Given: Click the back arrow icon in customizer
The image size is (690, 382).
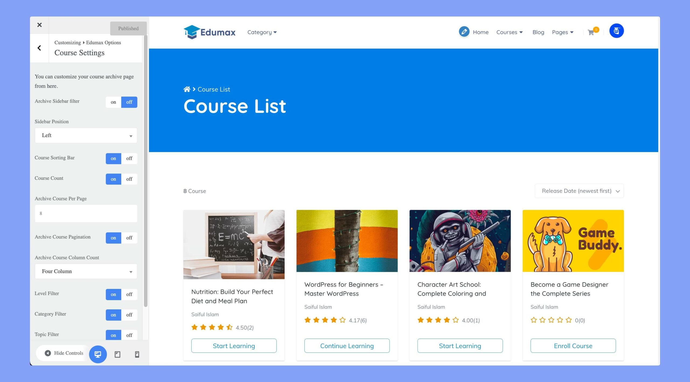Looking at the screenshot, I should pyautogui.click(x=40, y=48).
